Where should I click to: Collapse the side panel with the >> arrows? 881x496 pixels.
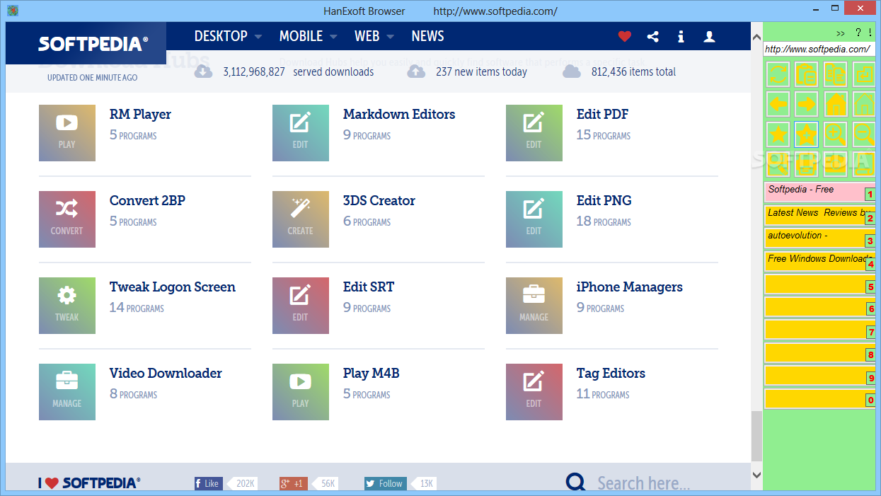pyautogui.click(x=841, y=33)
